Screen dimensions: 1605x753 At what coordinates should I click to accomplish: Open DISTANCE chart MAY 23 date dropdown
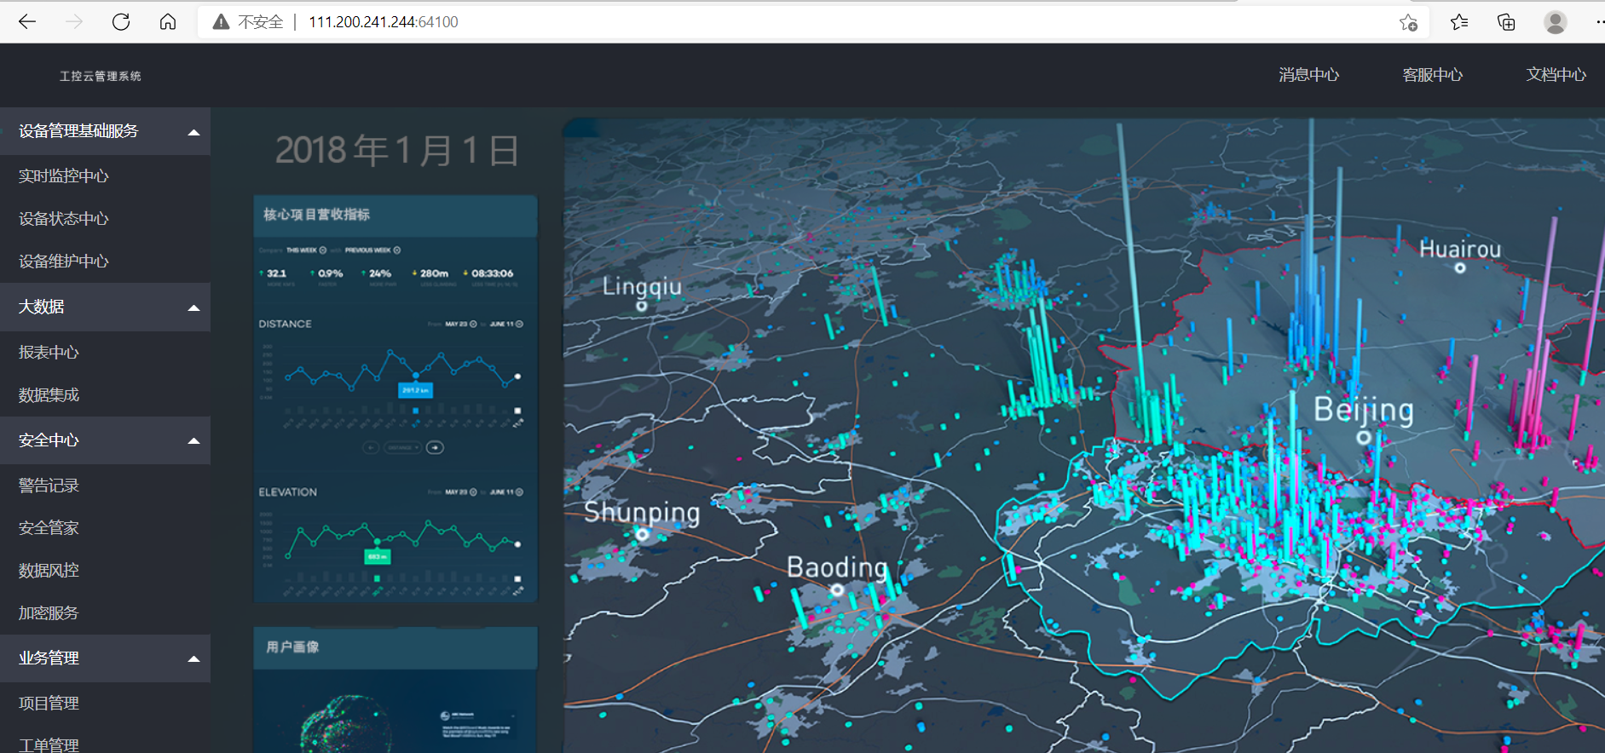click(461, 324)
